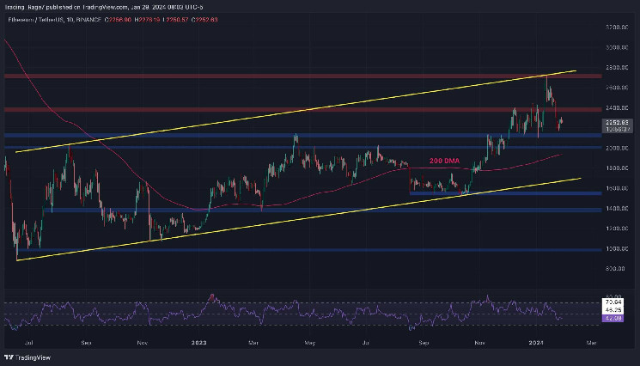Click the blue support zone at 1000

click(258, 250)
